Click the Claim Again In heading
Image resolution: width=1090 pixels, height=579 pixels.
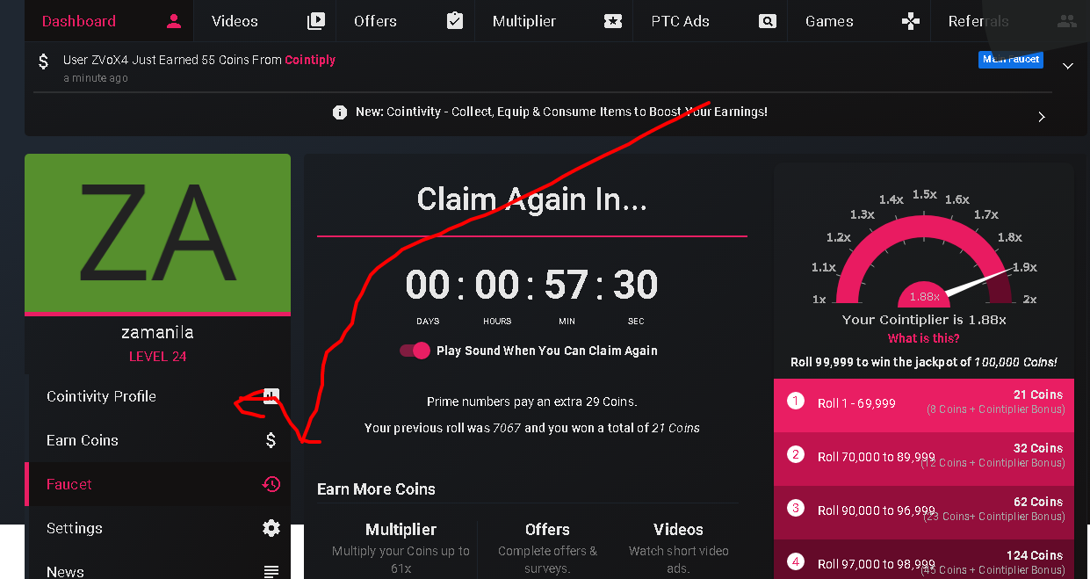click(532, 199)
